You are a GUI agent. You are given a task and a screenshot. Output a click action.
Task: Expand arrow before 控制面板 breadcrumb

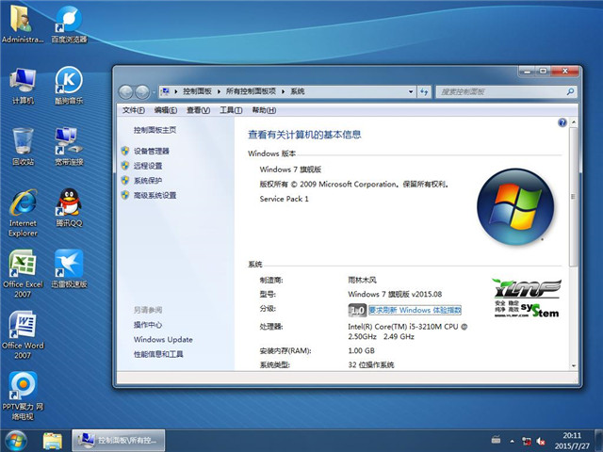pos(176,91)
